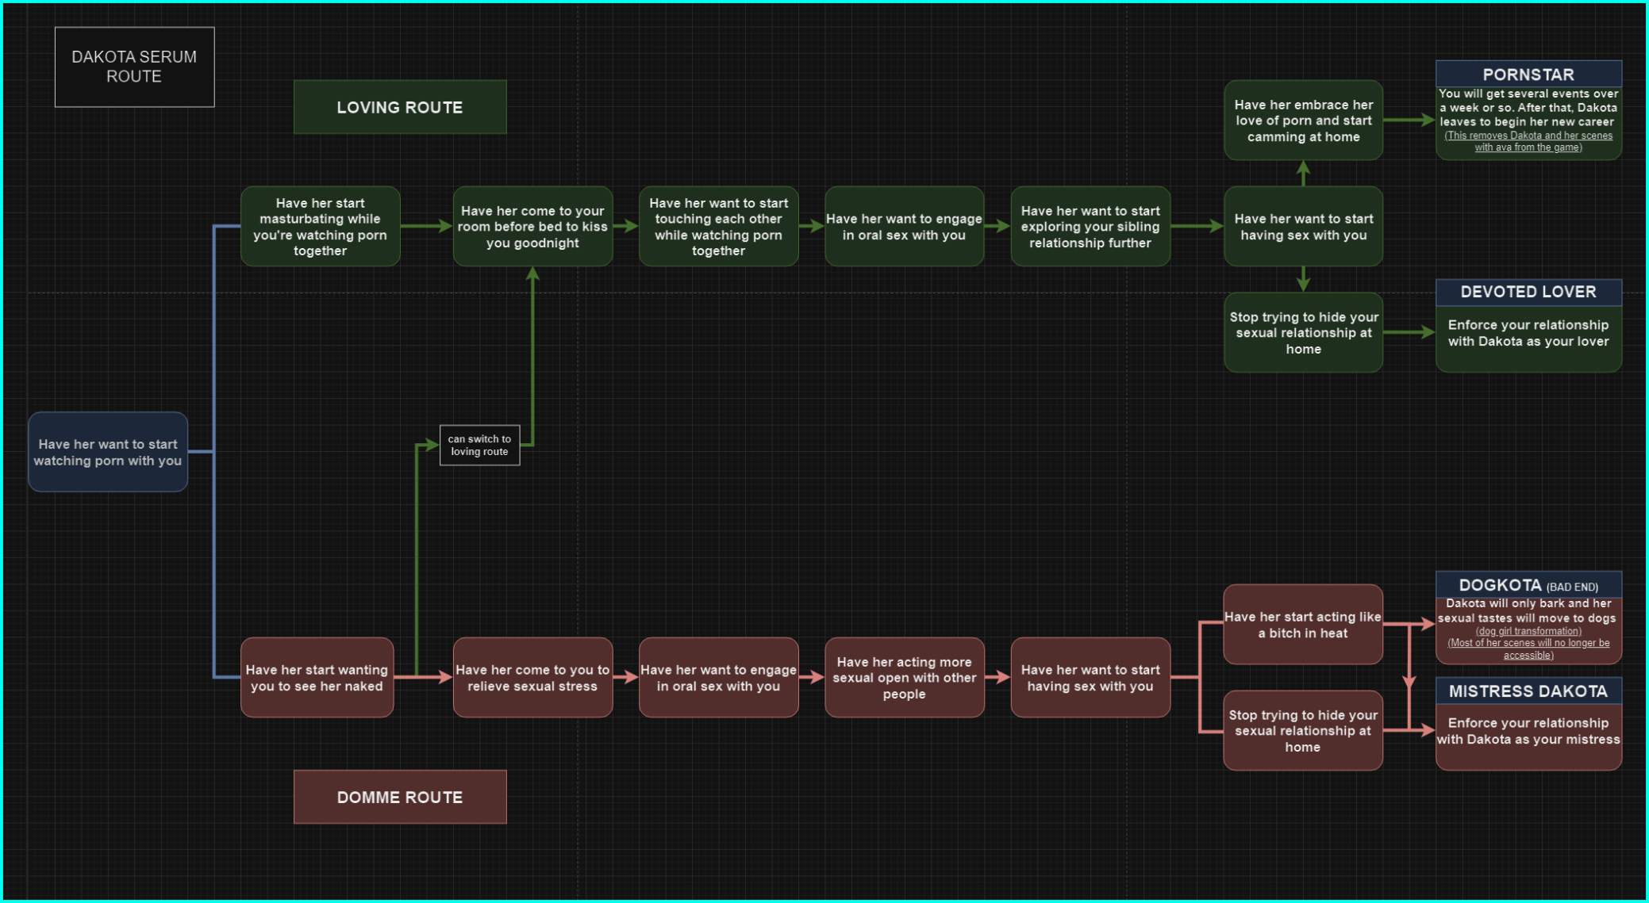1649x903 pixels.
Task: Select the red DOMME ROUTE header
Action: point(399,797)
